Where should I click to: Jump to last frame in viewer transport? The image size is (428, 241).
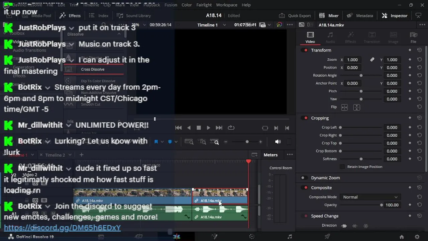click(x=219, y=128)
